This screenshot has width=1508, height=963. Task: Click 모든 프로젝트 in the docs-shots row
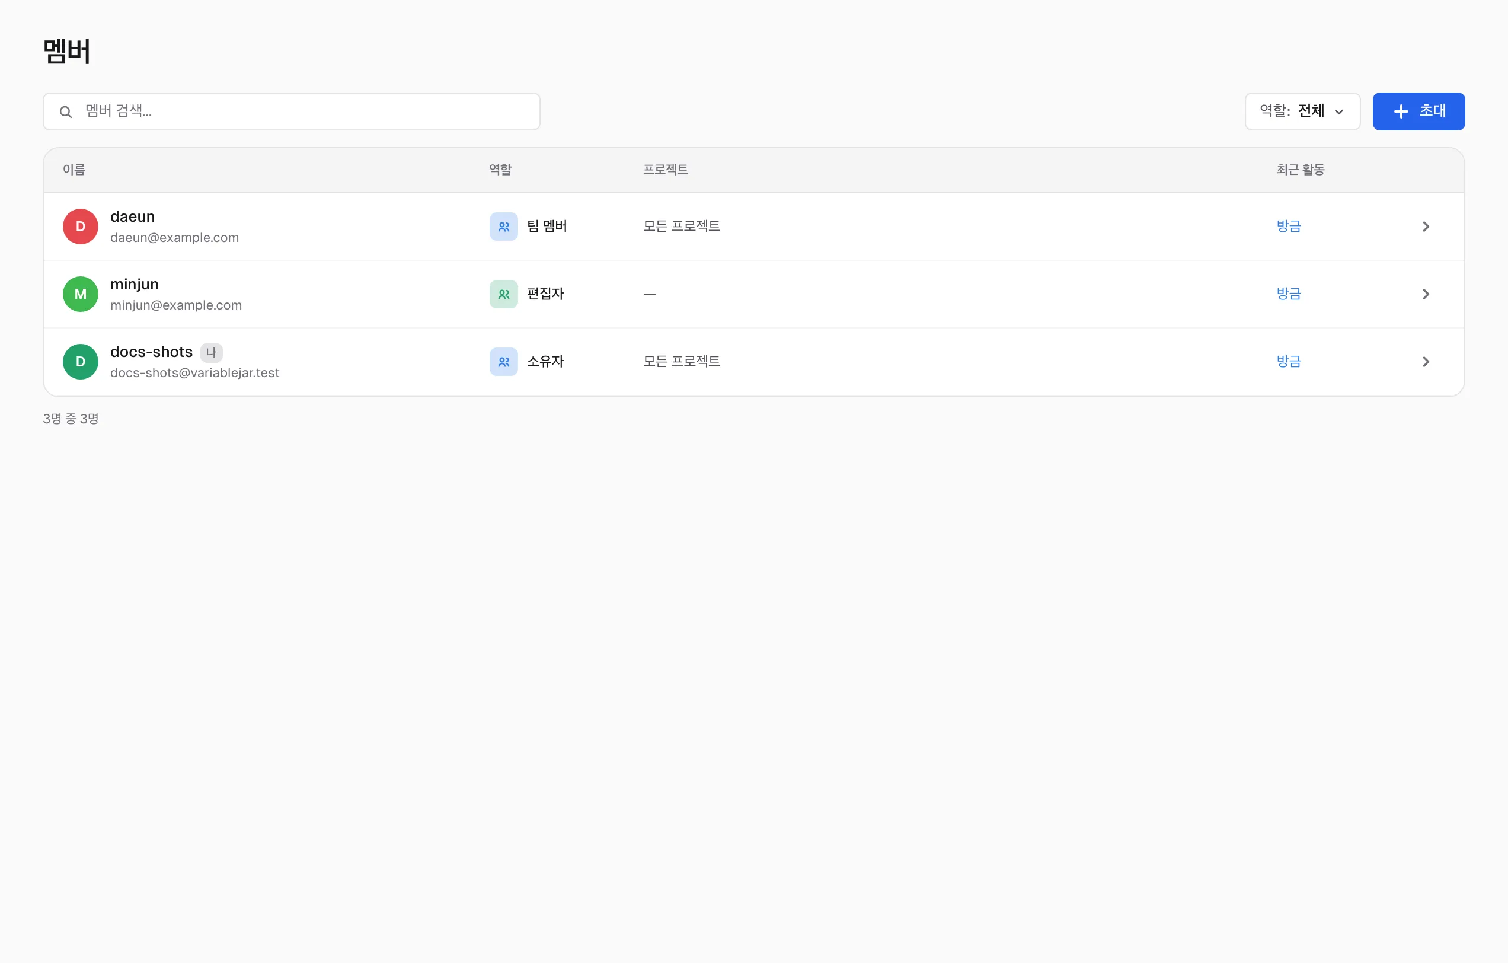point(682,362)
